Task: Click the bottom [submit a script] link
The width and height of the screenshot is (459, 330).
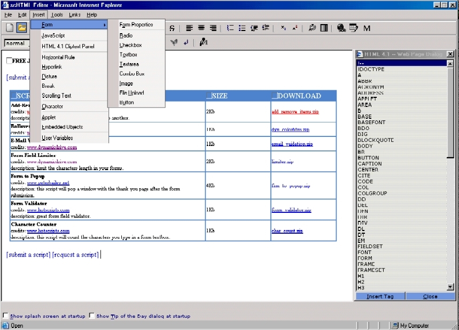Action: (28, 255)
